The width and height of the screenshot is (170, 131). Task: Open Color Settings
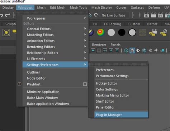pyautogui.click(x=121, y=89)
